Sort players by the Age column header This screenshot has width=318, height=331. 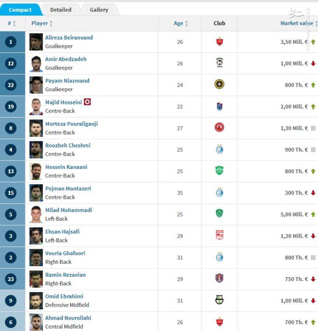(181, 23)
